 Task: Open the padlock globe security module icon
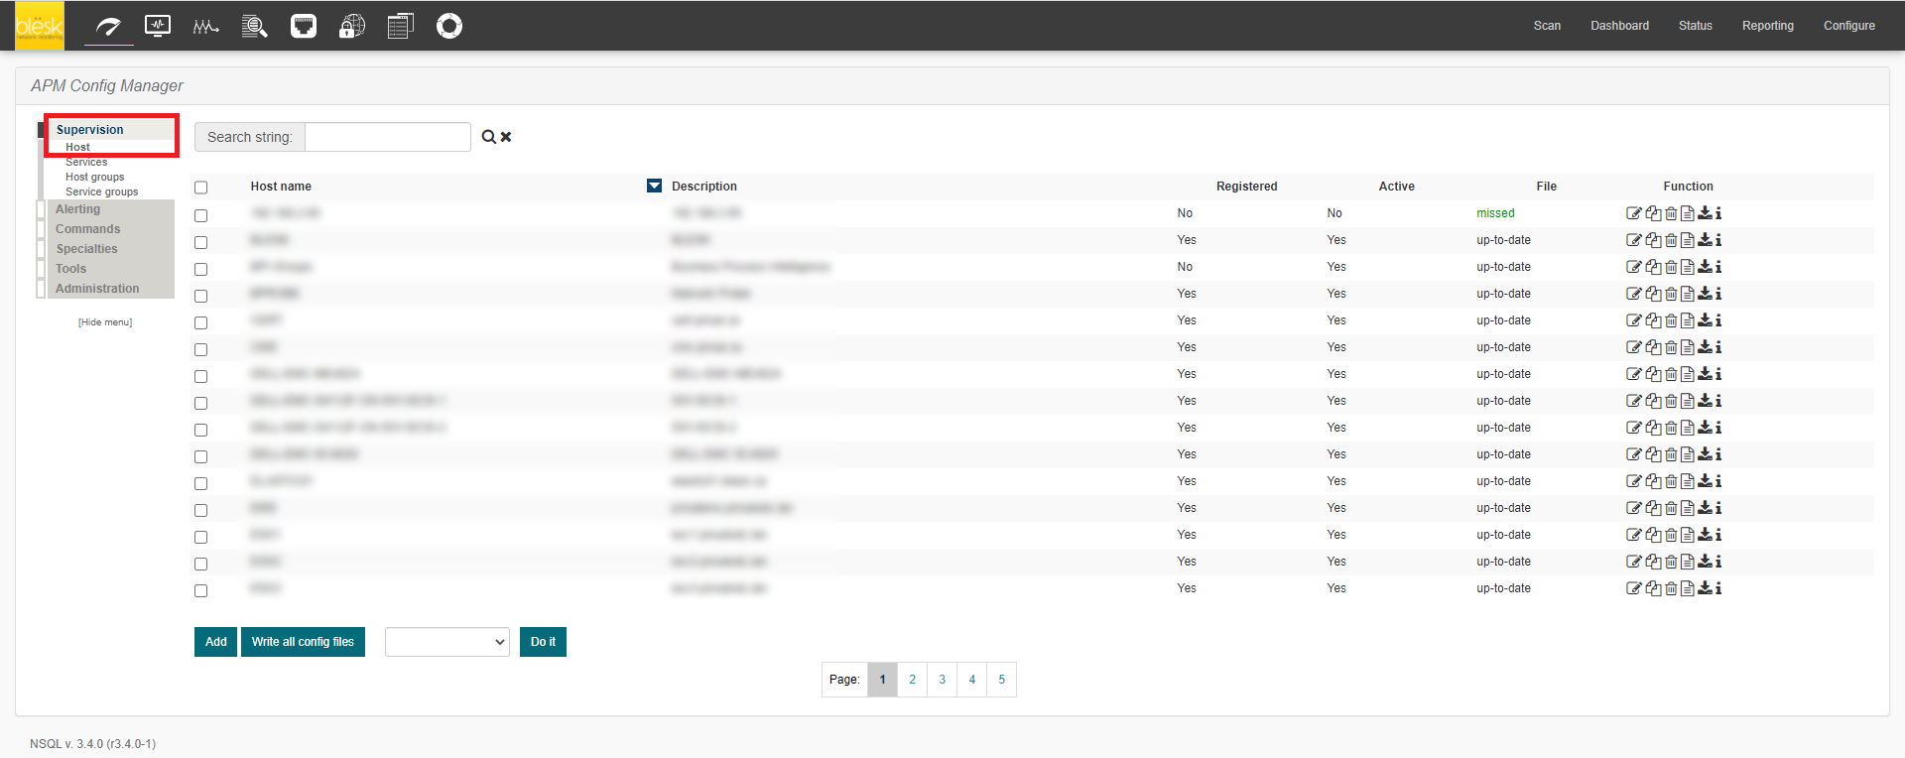pyautogui.click(x=352, y=26)
